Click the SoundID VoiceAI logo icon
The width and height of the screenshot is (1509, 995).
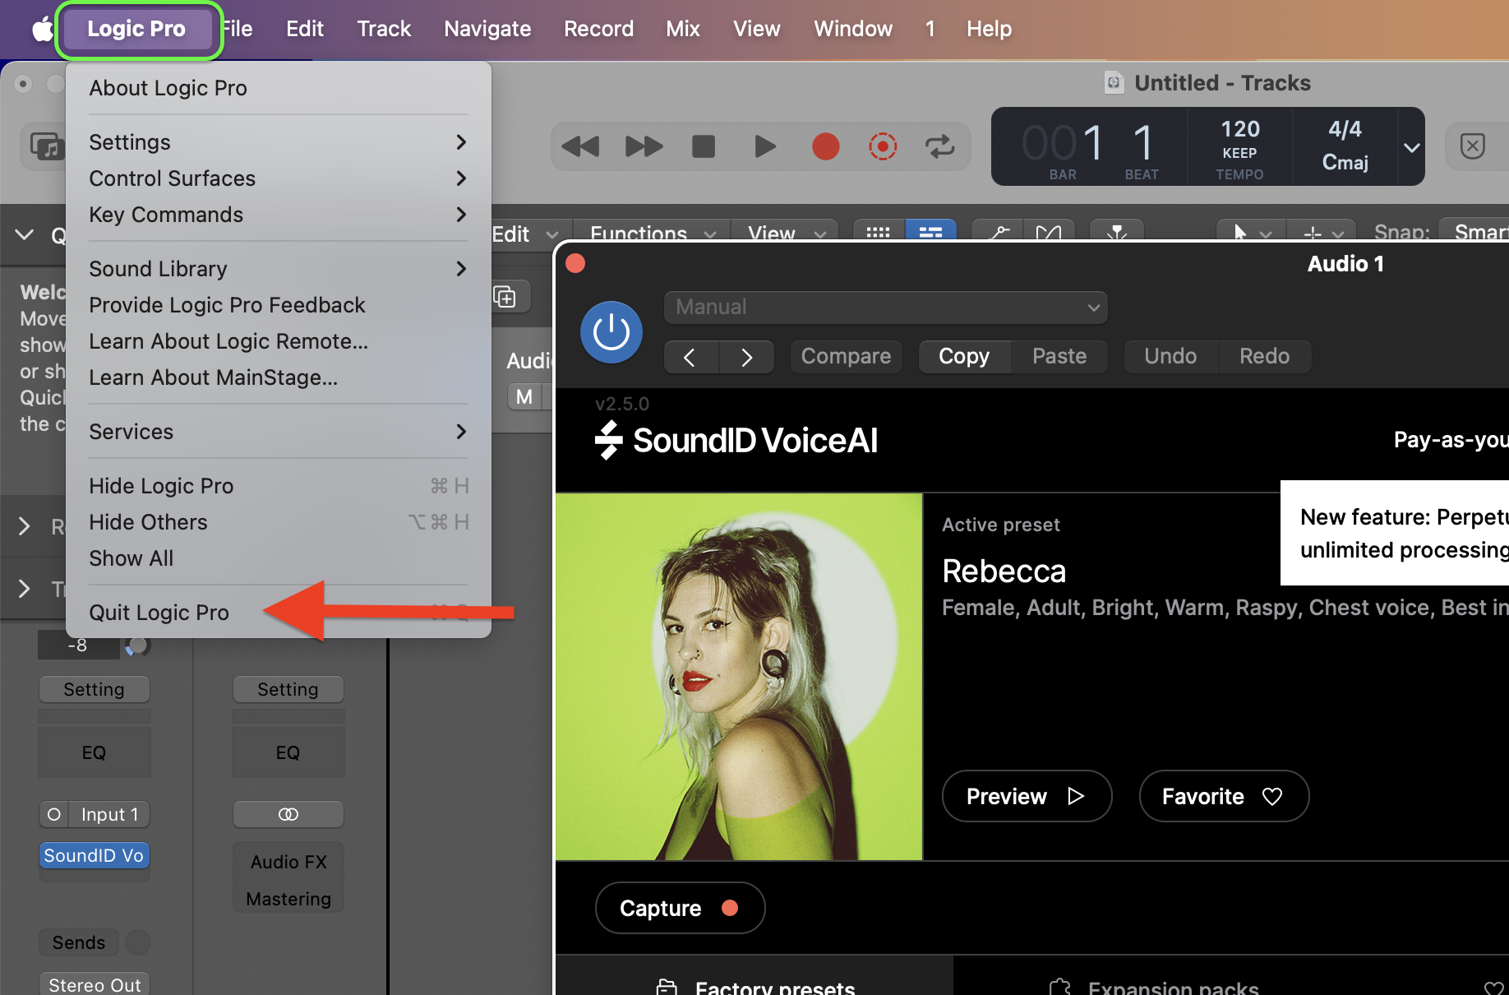point(609,440)
